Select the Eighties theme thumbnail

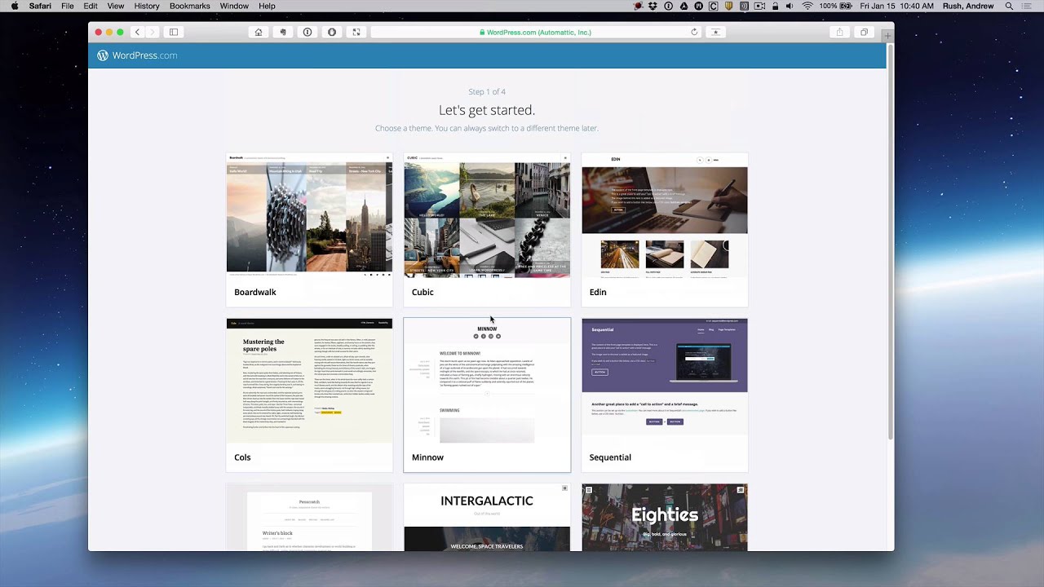coord(665,518)
